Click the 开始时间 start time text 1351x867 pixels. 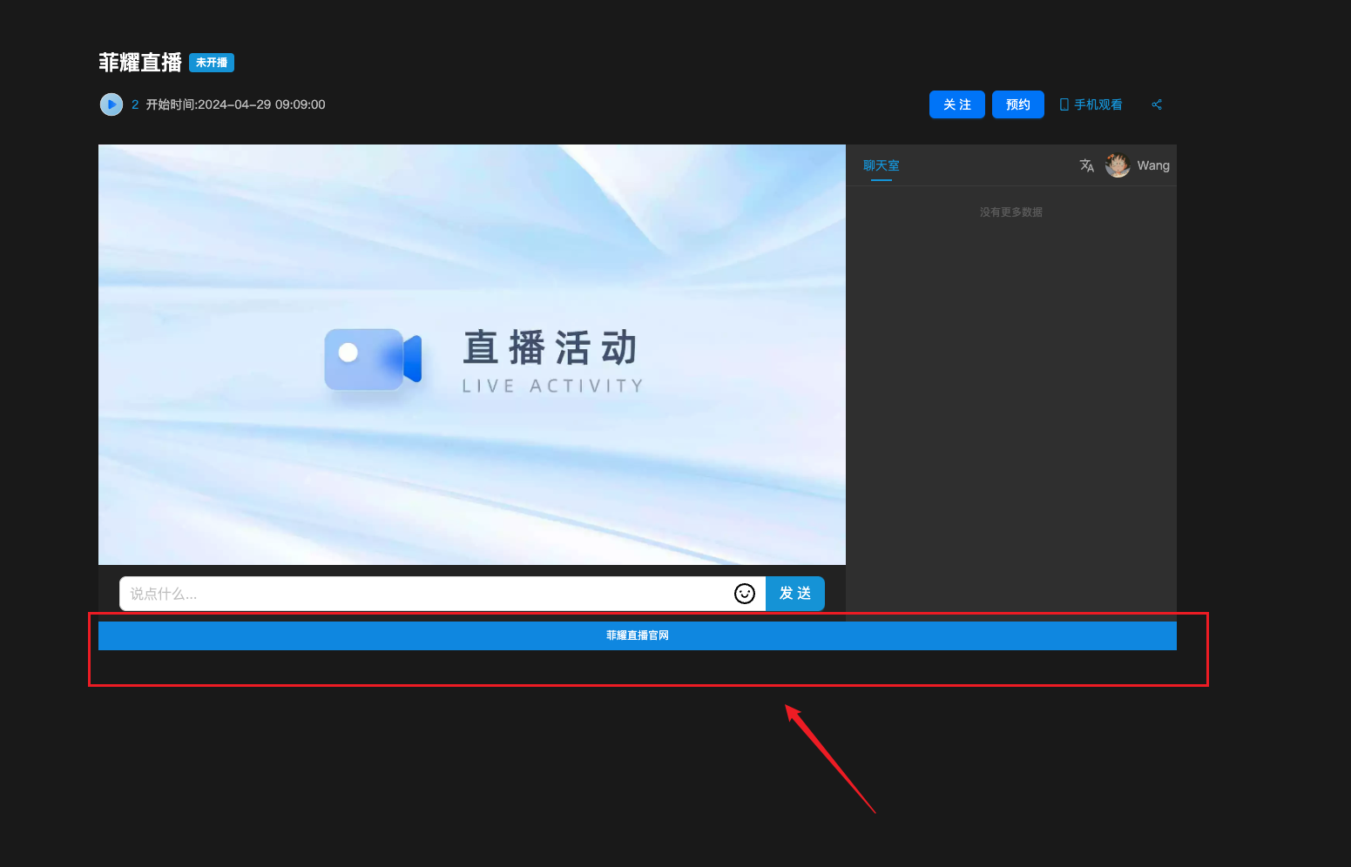tap(235, 104)
